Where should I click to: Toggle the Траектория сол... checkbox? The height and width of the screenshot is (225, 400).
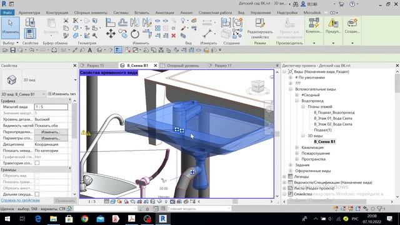pos(37,163)
